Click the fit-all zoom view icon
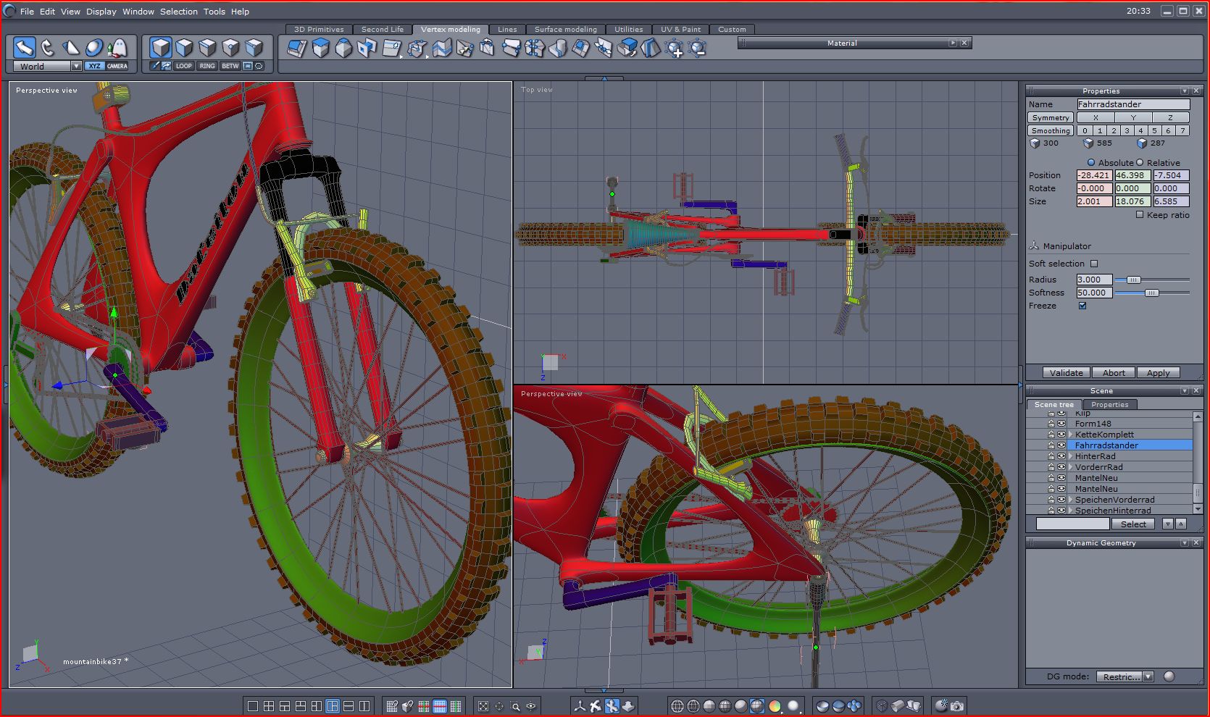Image resolution: width=1210 pixels, height=717 pixels. coord(483,706)
